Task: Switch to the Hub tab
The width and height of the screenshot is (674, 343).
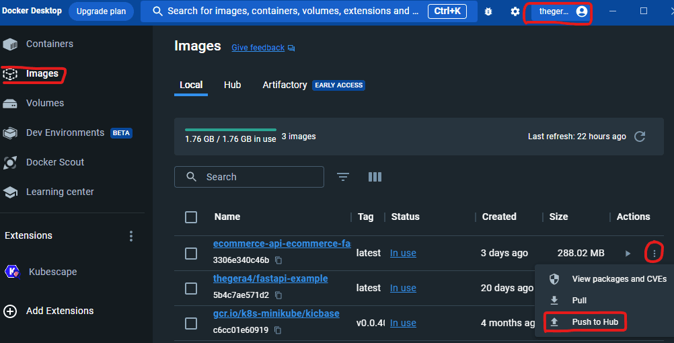Action: coord(232,85)
